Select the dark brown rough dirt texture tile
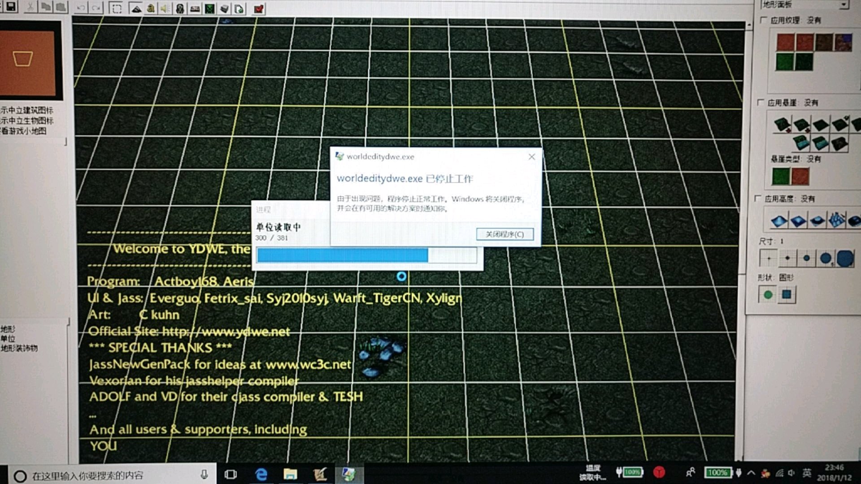The image size is (861, 484). (x=824, y=43)
